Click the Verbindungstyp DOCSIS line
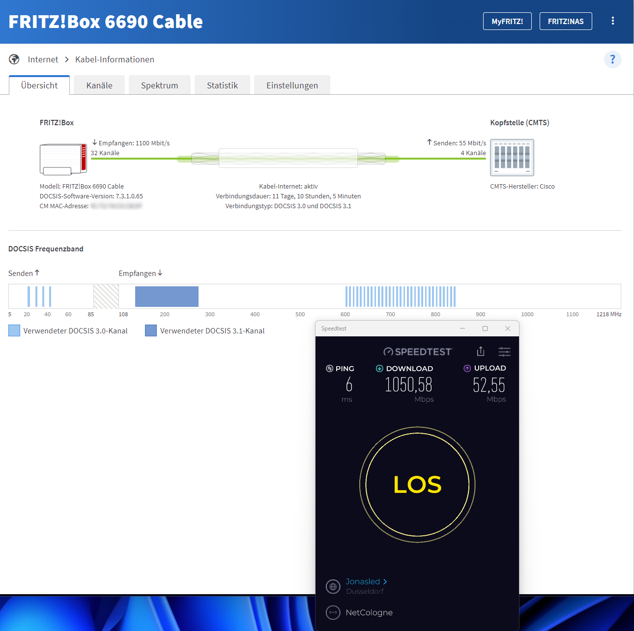 tap(288, 206)
